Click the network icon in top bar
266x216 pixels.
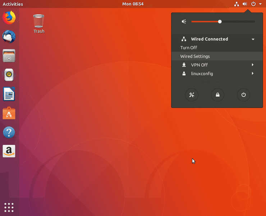click(x=237, y=4)
